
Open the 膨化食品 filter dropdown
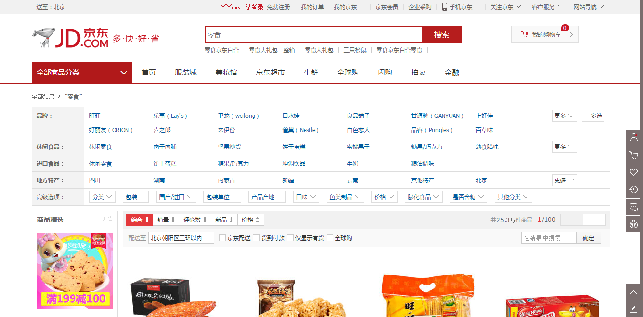[x=424, y=197]
